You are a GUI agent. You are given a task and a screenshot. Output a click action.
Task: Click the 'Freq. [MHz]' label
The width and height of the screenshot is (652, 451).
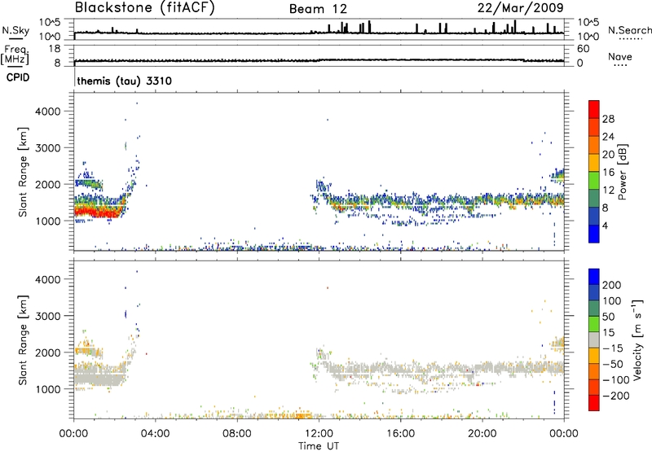point(15,55)
